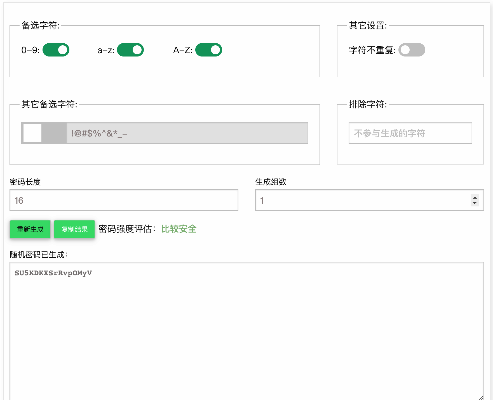The width and height of the screenshot is (493, 400).
Task: Disable the 0–9 digits toggle
Action: [x=56, y=50]
